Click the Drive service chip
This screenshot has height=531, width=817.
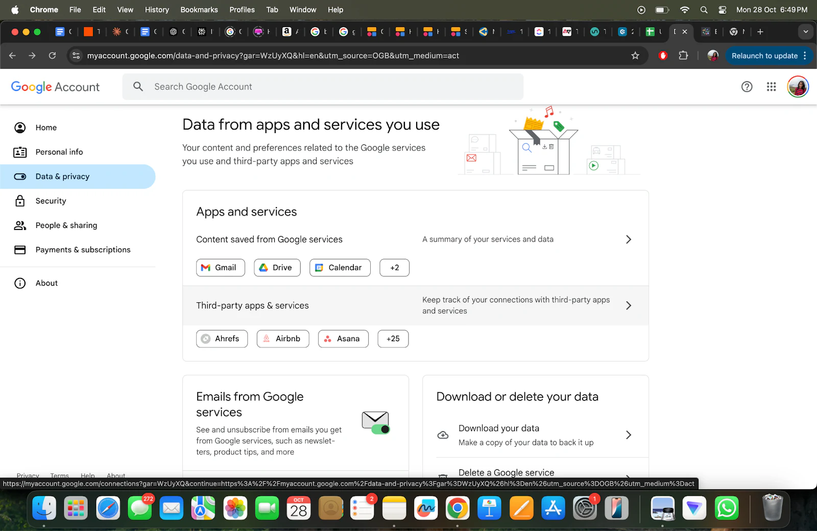pyautogui.click(x=277, y=268)
